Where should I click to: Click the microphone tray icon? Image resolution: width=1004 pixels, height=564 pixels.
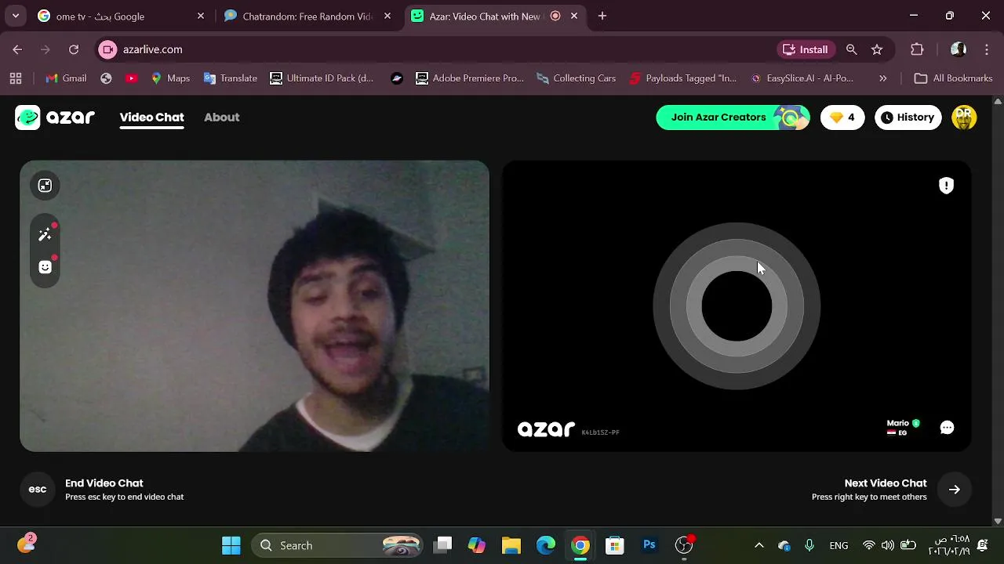[809, 545]
